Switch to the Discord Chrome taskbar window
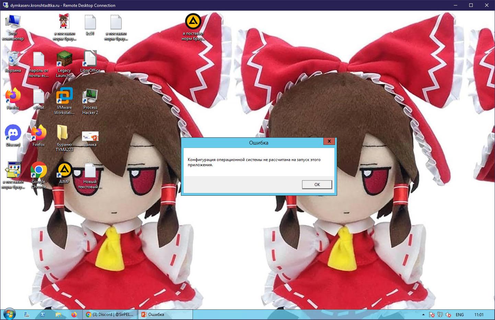495x320 pixels. click(x=110, y=315)
